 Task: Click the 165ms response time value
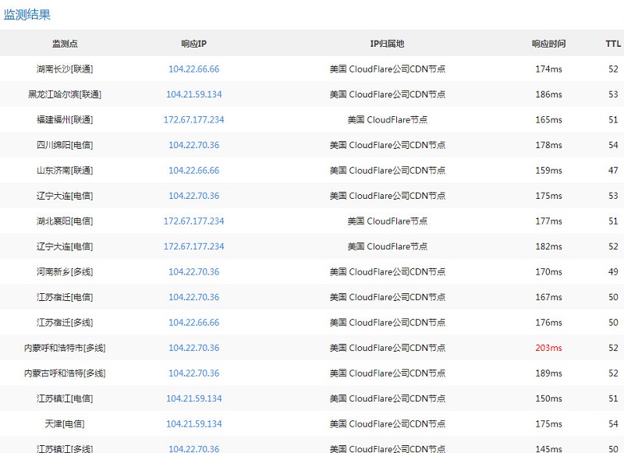coord(549,120)
